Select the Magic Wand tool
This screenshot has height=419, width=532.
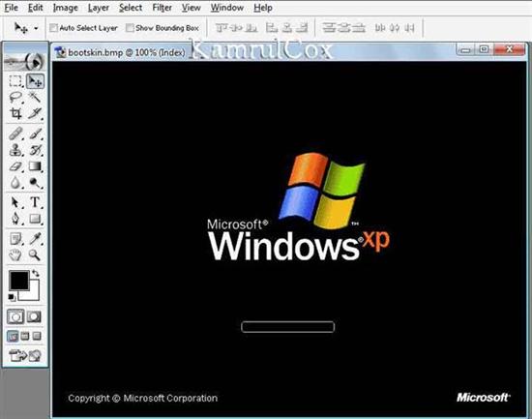(x=35, y=98)
